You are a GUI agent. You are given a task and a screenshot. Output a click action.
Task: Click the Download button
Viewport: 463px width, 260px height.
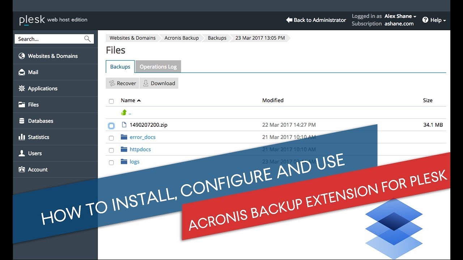[159, 83]
